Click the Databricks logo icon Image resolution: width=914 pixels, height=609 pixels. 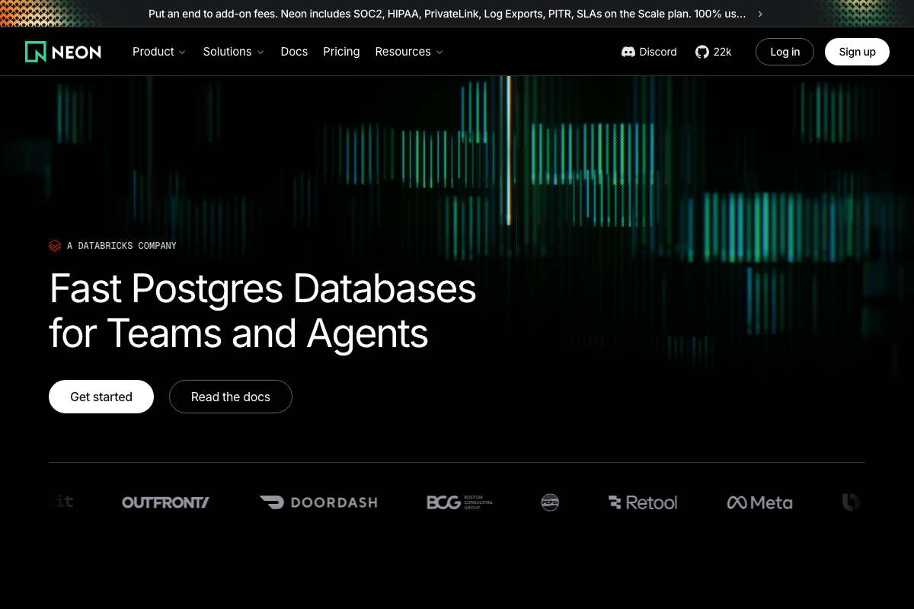55,246
